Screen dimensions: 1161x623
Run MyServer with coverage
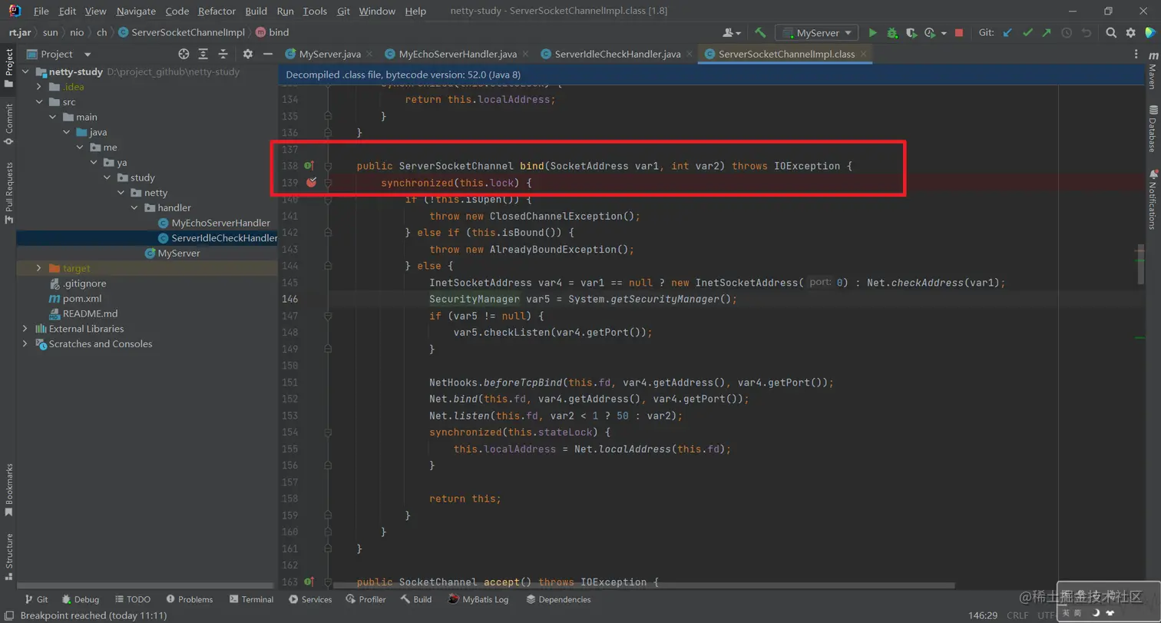pyautogui.click(x=911, y=33)
